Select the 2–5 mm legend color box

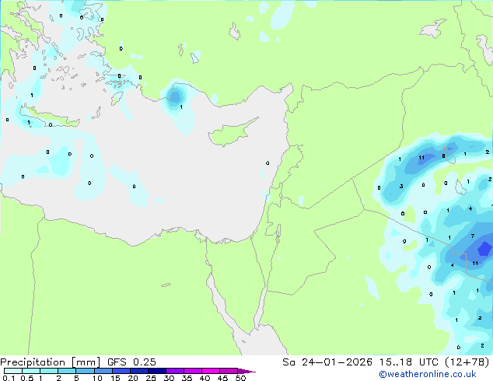point(67,371)
